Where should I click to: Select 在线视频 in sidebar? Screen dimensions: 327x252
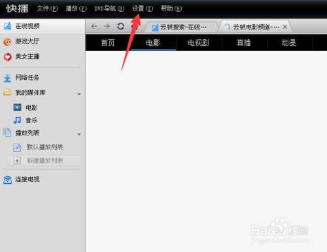(x=43, y=26)
